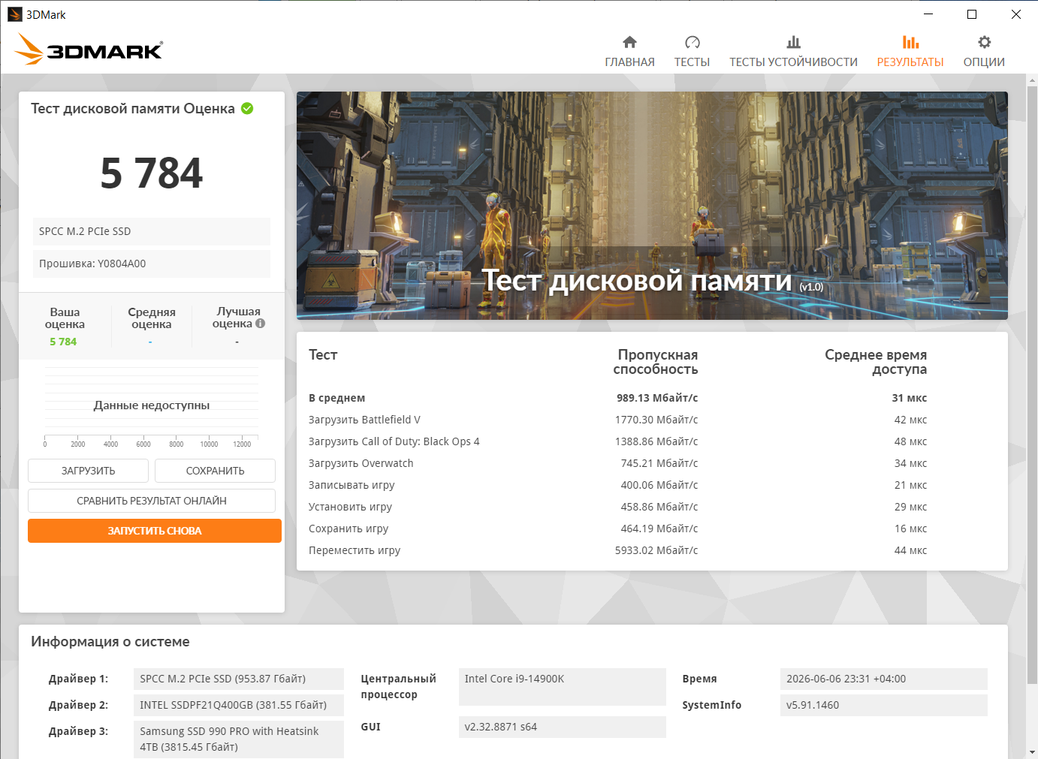Click the ТЕСТЫ gauge icon
Screen dimensions: 1038x759
(692, 42)
